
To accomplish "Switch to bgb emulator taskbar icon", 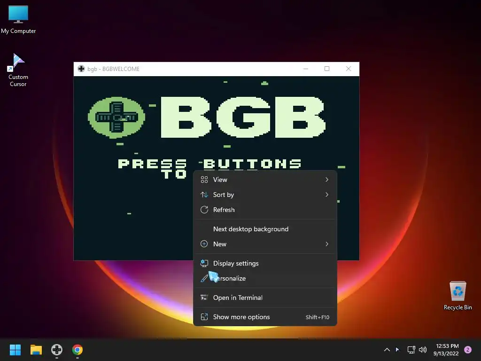I will point(57,350).
